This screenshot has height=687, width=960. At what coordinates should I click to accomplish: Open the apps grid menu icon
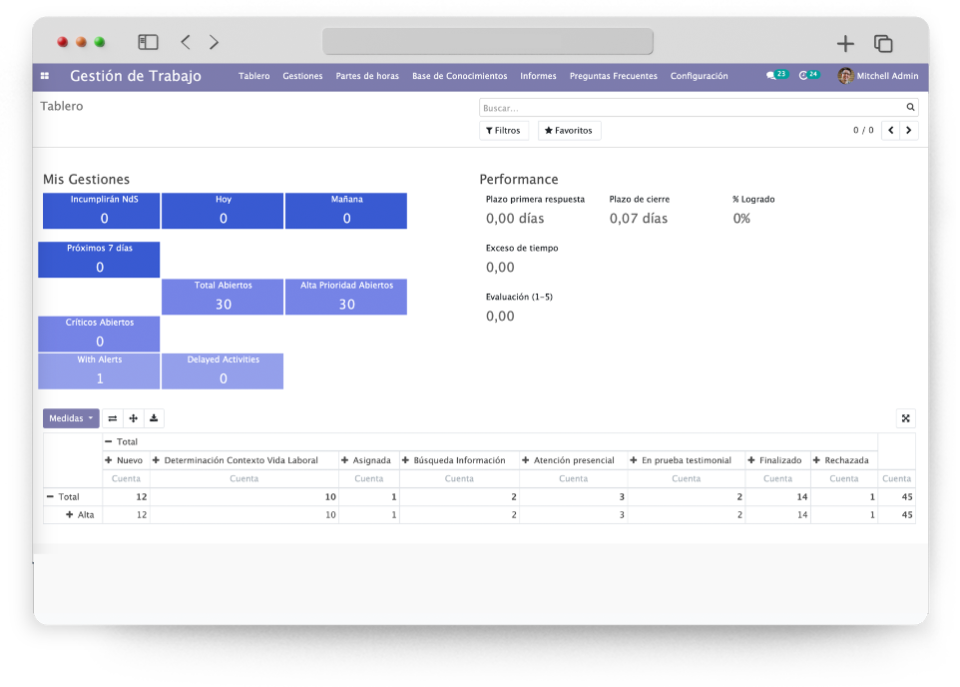click(x=45, y=76)
